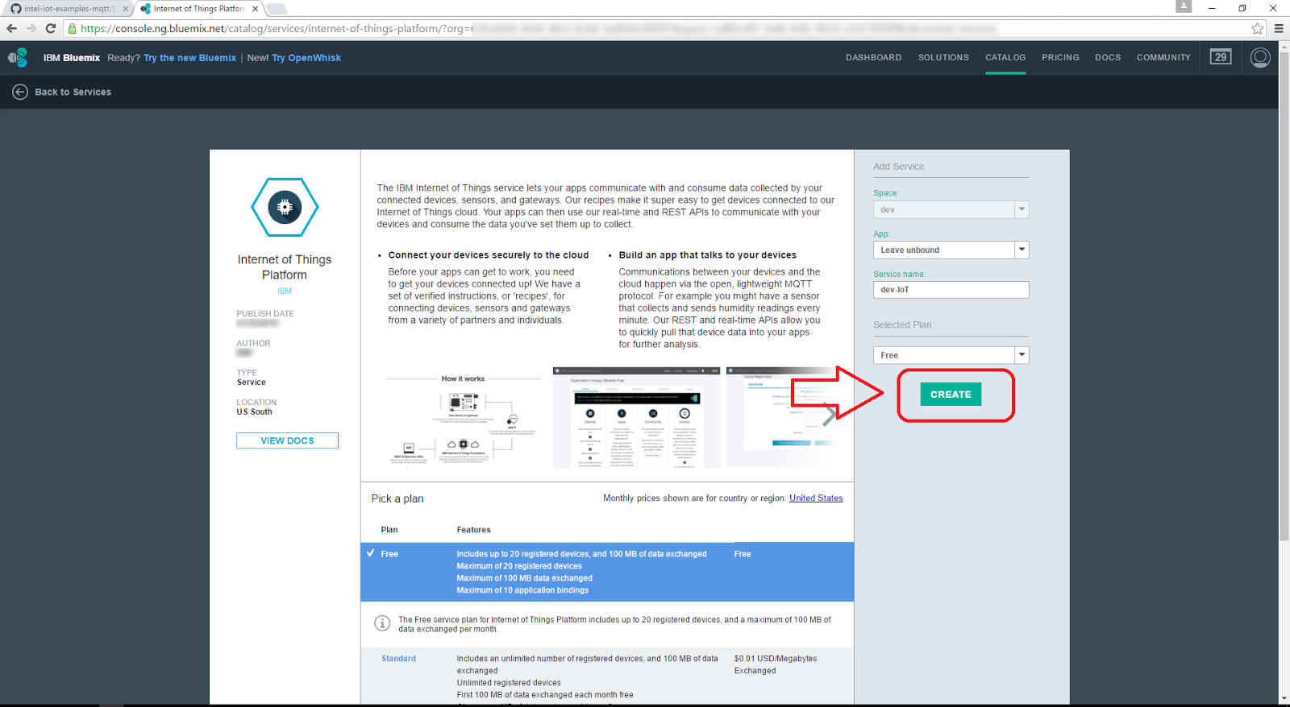Viewport: 1290px width, 707px height.
Task: Open the Solutions menu item
Action: click(x=943, y=58)
